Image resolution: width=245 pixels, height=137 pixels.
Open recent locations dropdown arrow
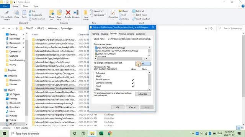[x=13, y=29]
